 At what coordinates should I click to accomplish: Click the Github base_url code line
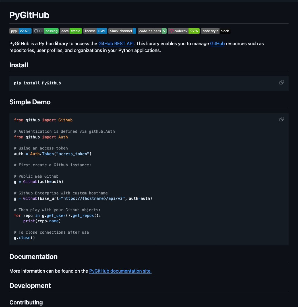83,198
